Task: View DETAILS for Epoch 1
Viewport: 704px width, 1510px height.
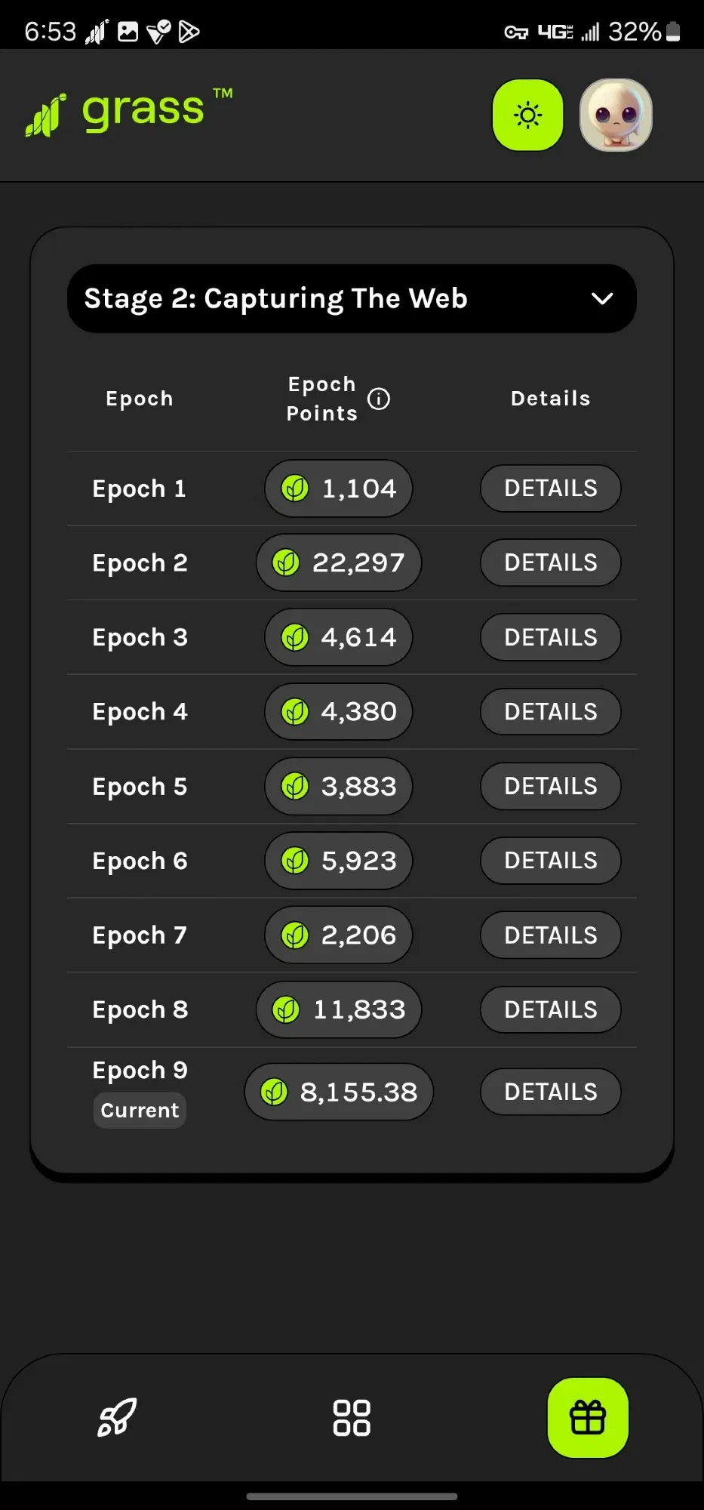Action: tap(551, 488)
